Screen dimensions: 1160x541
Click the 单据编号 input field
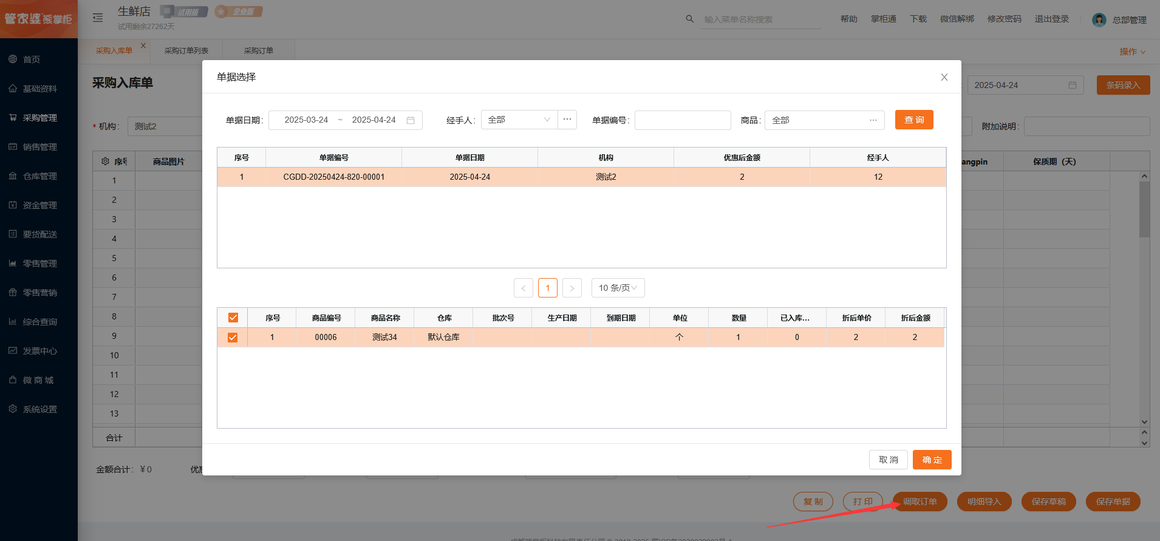pos(682,120)
